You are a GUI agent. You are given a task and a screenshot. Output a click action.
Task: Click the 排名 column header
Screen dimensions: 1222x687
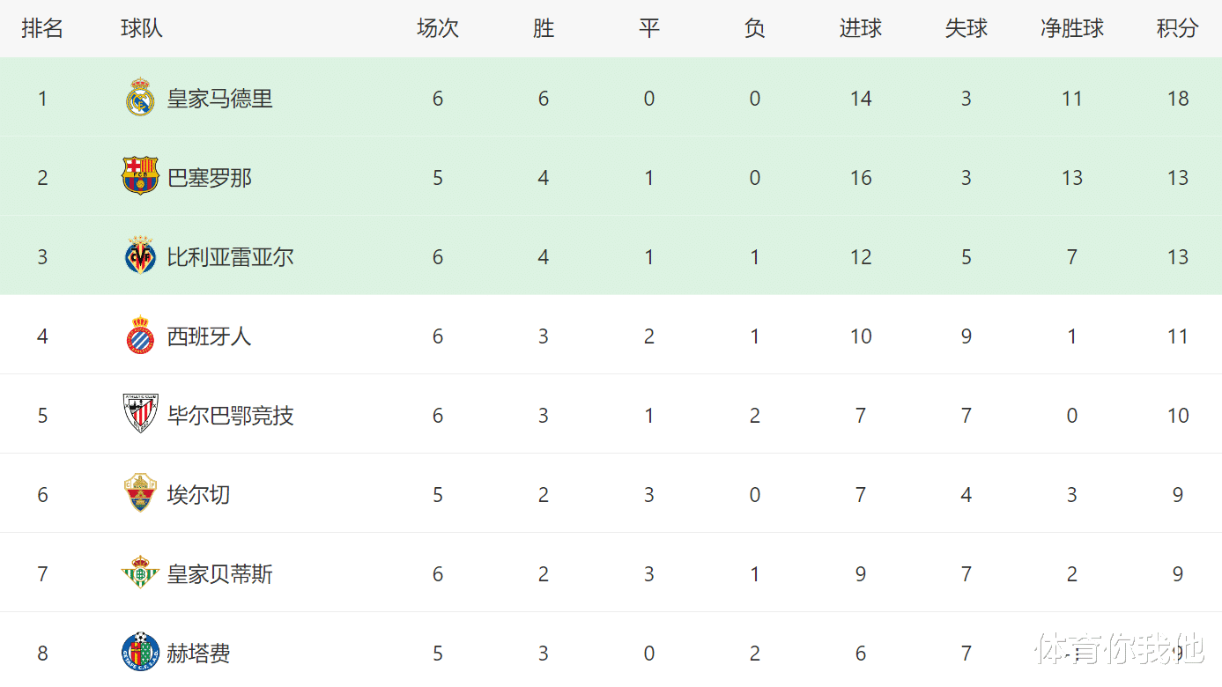[42, 28]
